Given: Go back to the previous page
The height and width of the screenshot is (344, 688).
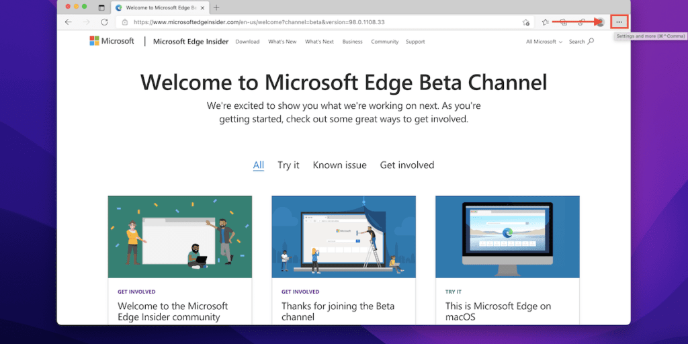Looking at the screenshot, I should [x=68, y=22].
